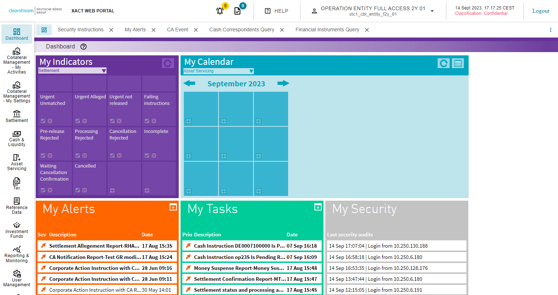Click the HELP button
Image resolution: width=558 pixels, height=295 pixels.
point(276,11)
